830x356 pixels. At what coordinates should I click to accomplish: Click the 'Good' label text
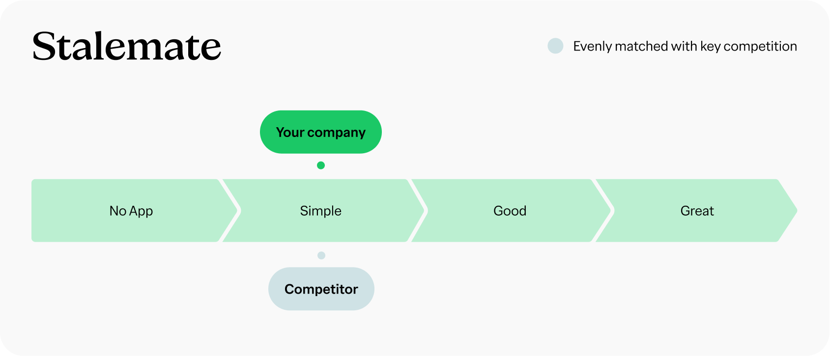510,211
